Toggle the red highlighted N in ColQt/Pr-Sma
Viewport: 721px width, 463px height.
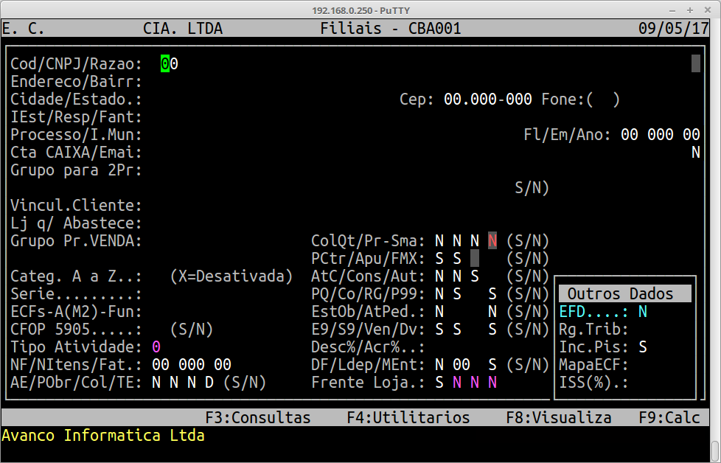point(492,241)
